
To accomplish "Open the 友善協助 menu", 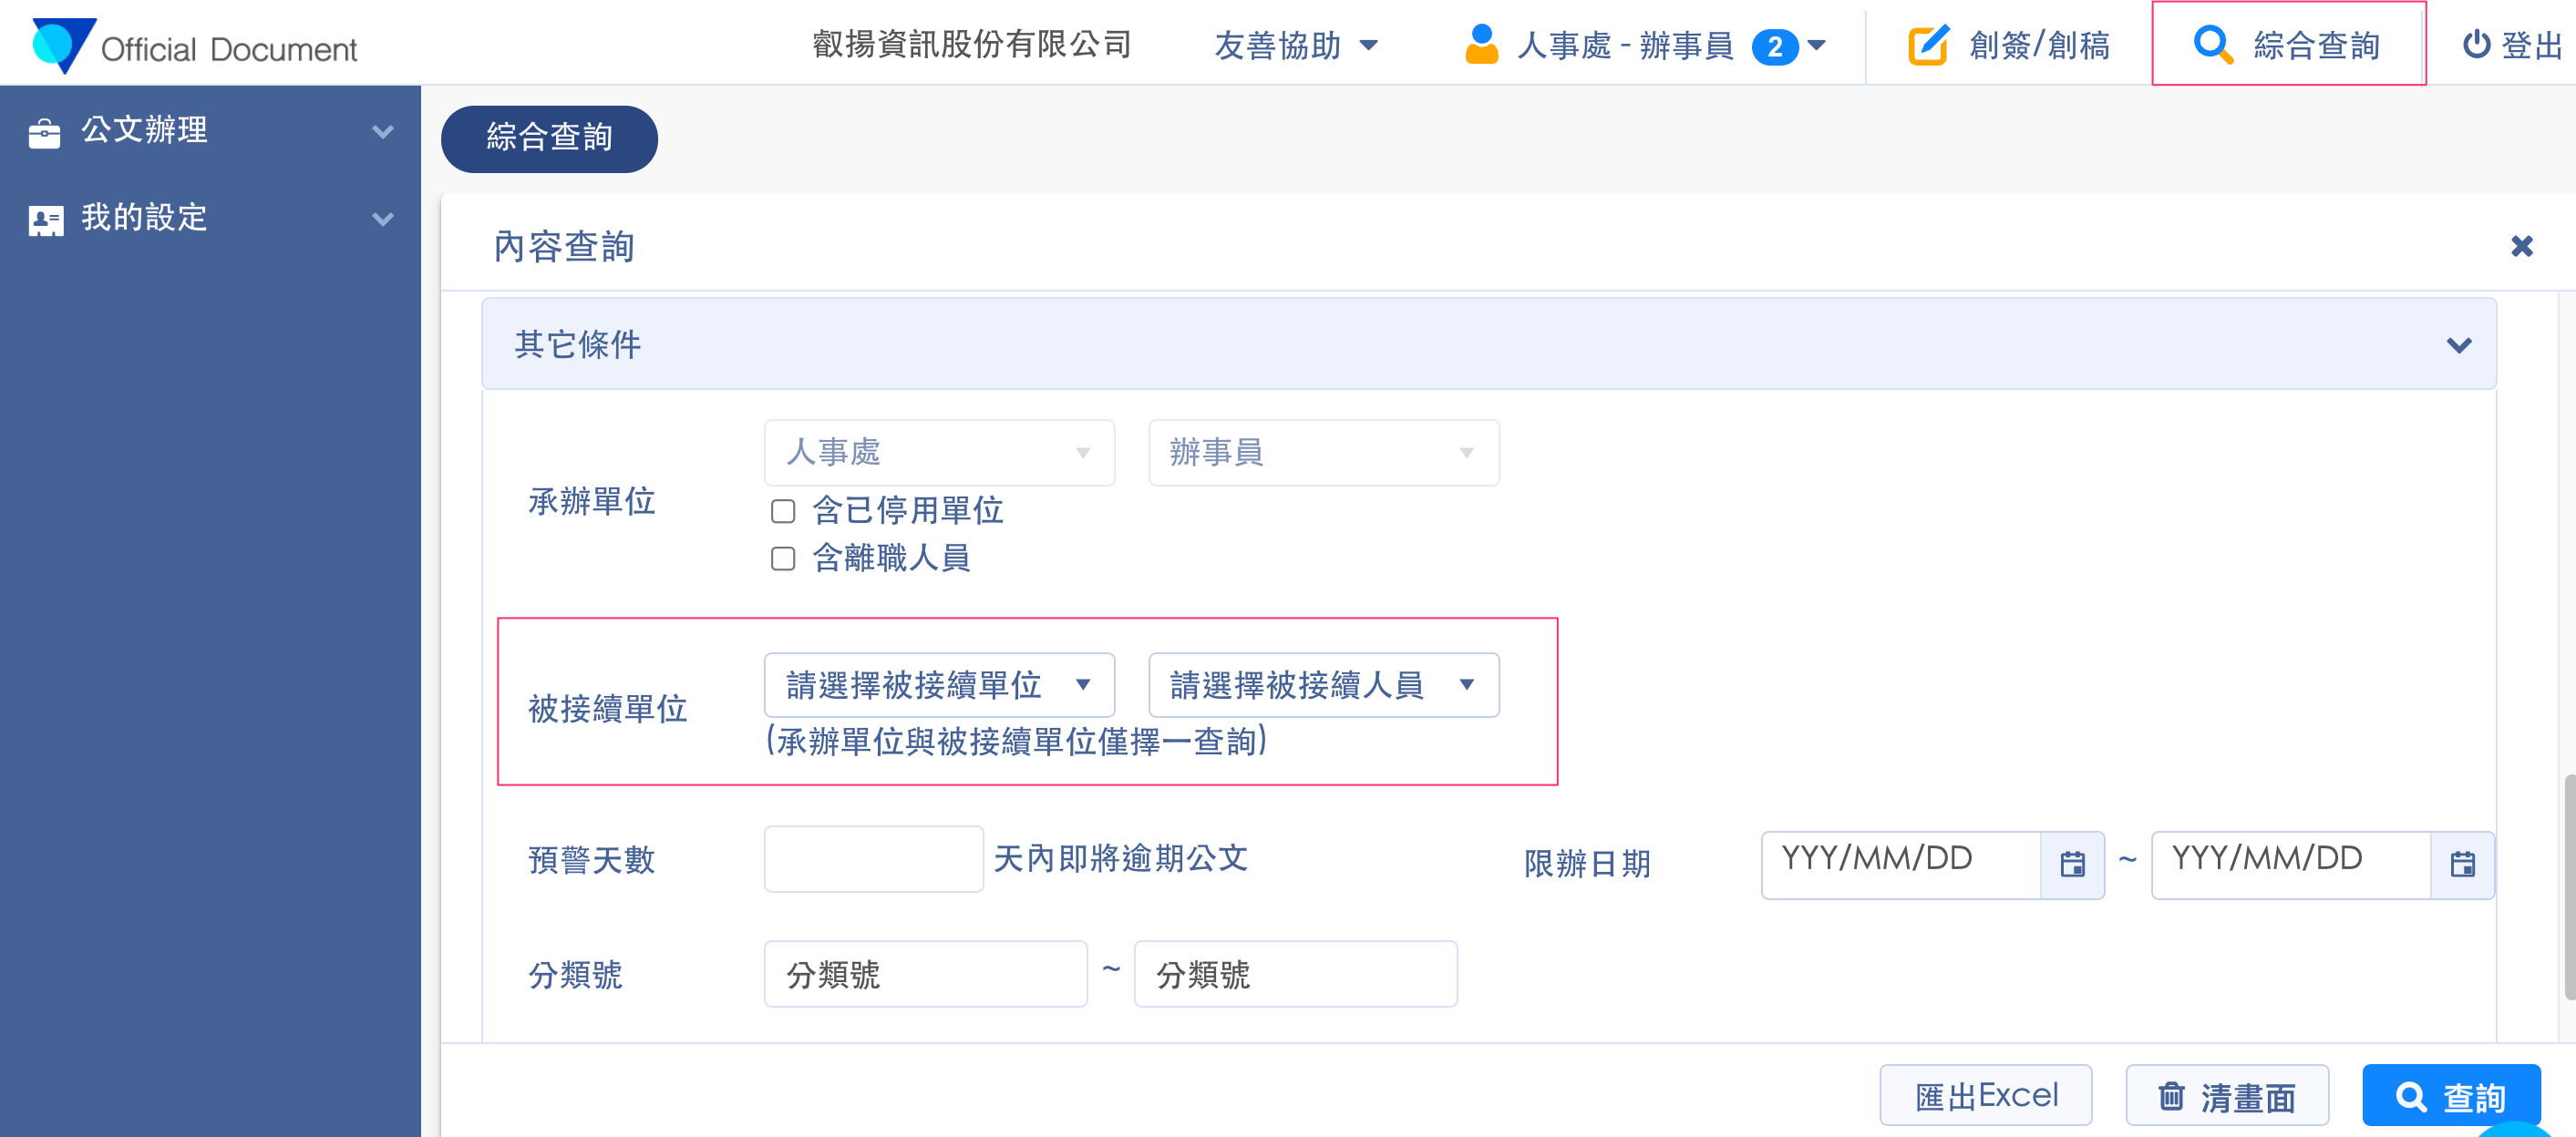I will pos(1295,45).
